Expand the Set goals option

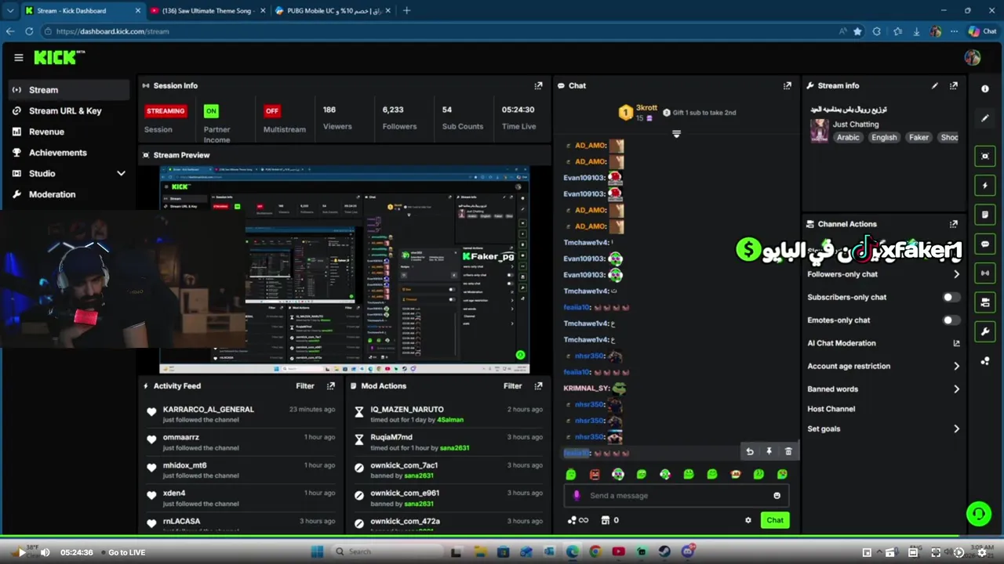[x=956, y=428]
